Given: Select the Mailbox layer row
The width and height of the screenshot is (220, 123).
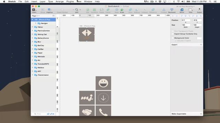Looking at the screenshot, I should 43,68.
